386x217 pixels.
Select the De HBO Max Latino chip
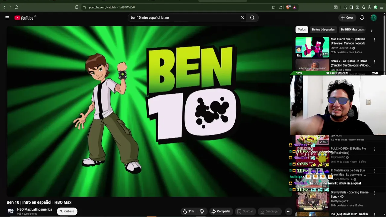353,30
